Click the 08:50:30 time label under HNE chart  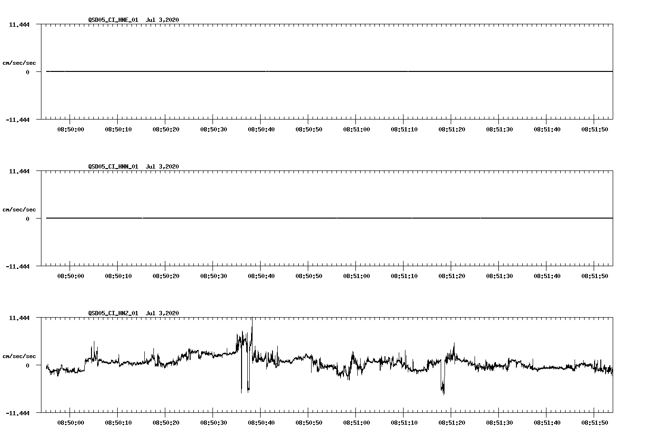click(213, 130)
